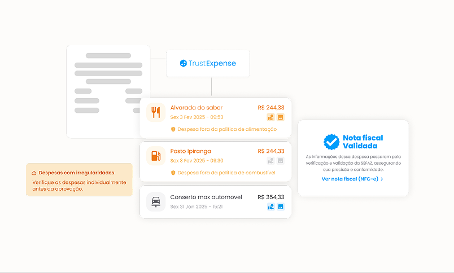Click the chevron next to Ver nota fiscal
Viewport: 454px width, 273px height.
click(382, 179)
